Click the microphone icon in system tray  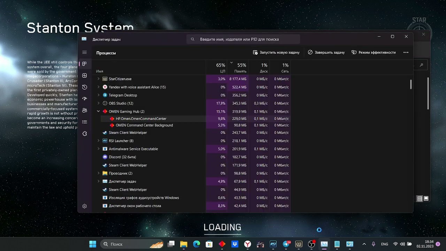pos(374,244)
